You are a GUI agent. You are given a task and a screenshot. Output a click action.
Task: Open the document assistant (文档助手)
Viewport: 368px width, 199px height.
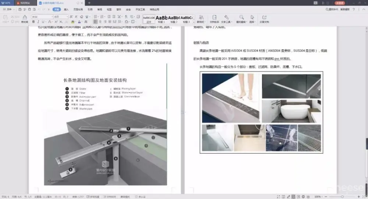(214, 19)
